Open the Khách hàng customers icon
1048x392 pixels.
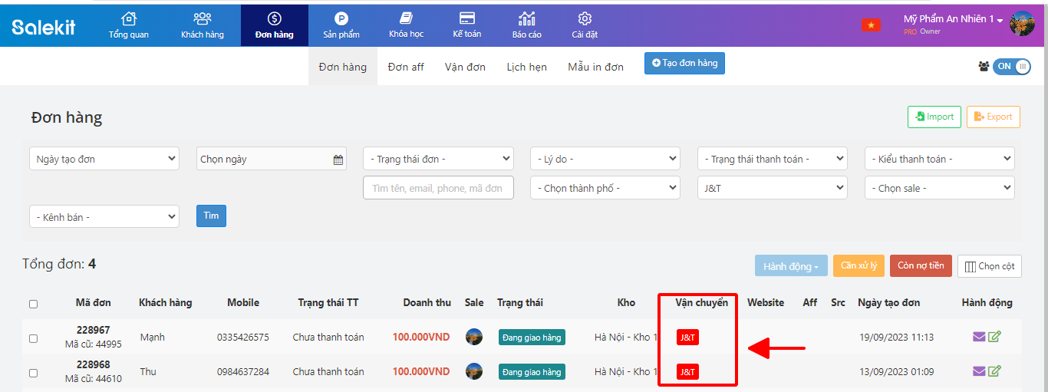click(x=203, y=18)
